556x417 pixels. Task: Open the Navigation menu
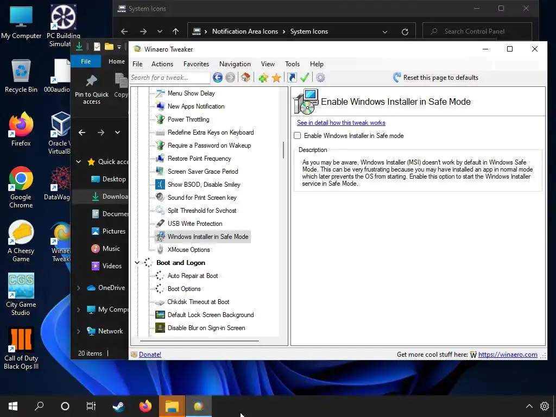[x=235, y=64]
